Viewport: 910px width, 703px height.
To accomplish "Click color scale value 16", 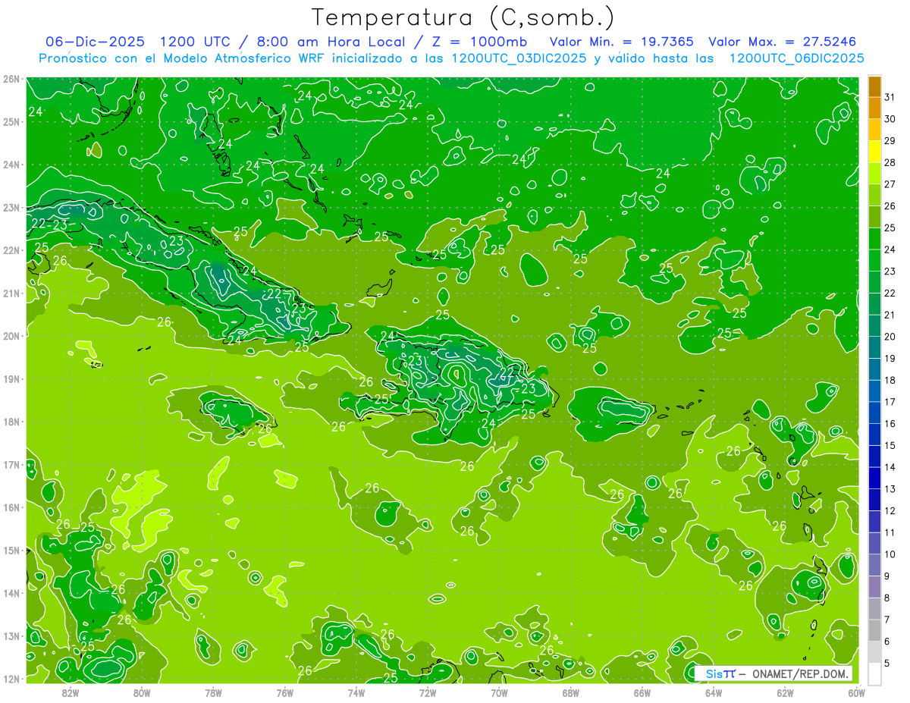I will tap(890, 424).
